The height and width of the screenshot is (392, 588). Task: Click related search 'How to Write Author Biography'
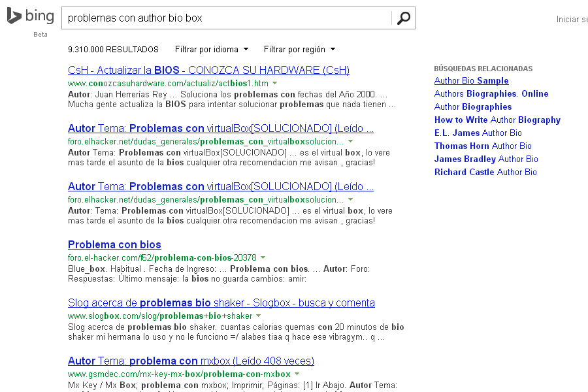click(x=497, y=120)
